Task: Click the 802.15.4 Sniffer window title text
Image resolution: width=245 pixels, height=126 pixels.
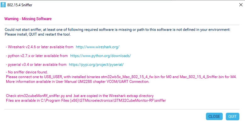Action: (20, 5)
